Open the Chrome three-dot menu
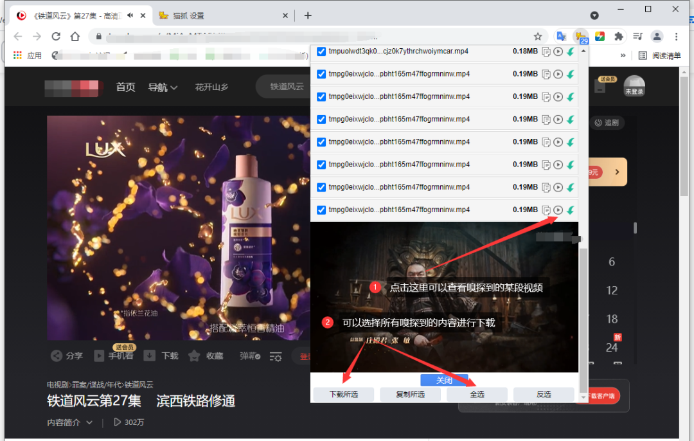The height and width of the screenshot is (441, 694). click(x=676, y=37)
